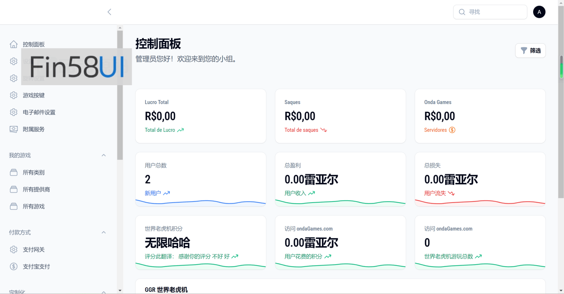Click the dollar icon next to Servidores
Screen dimensions: 564x294
click(x=452, y=130)
